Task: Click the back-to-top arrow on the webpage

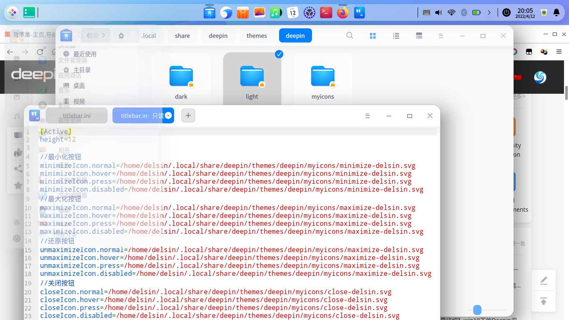Action: (x=544, y=301)
